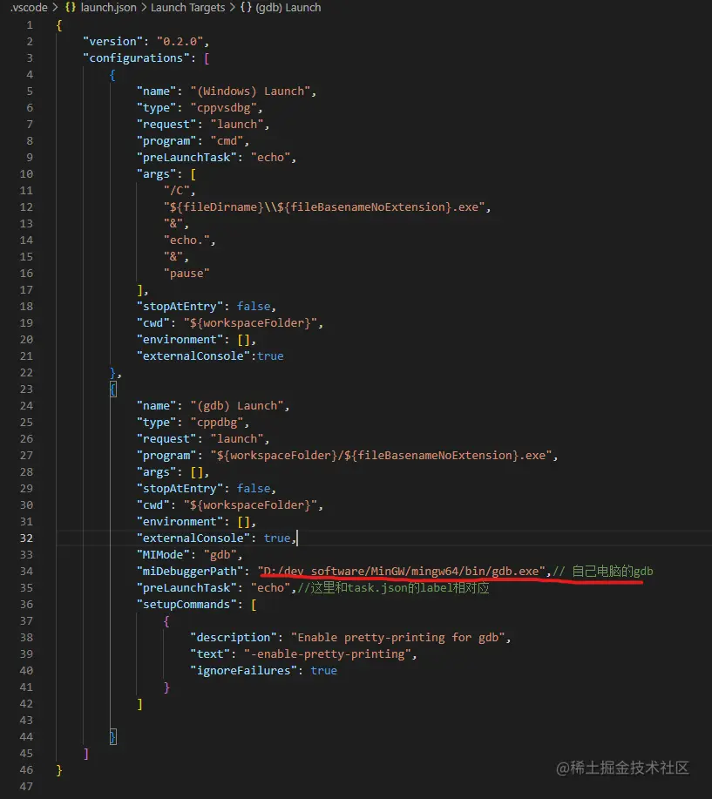Click the task.json label comment on line 35
This screenshot has height=799, width=712.
(x=393, y=588)
